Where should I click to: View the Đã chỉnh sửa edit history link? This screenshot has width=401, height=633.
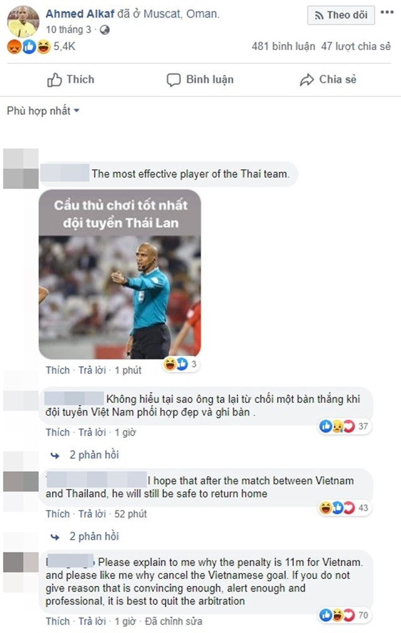click(174, 621)
